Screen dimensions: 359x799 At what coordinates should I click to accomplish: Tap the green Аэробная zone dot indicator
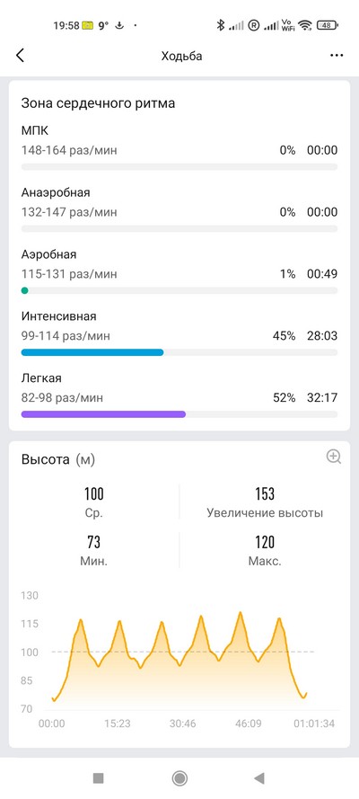pos(24,290)
